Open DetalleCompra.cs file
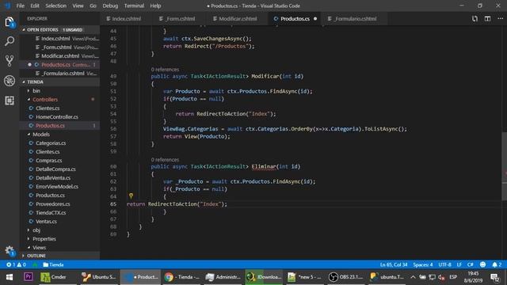Screen dimensions: 507x285 59,169
